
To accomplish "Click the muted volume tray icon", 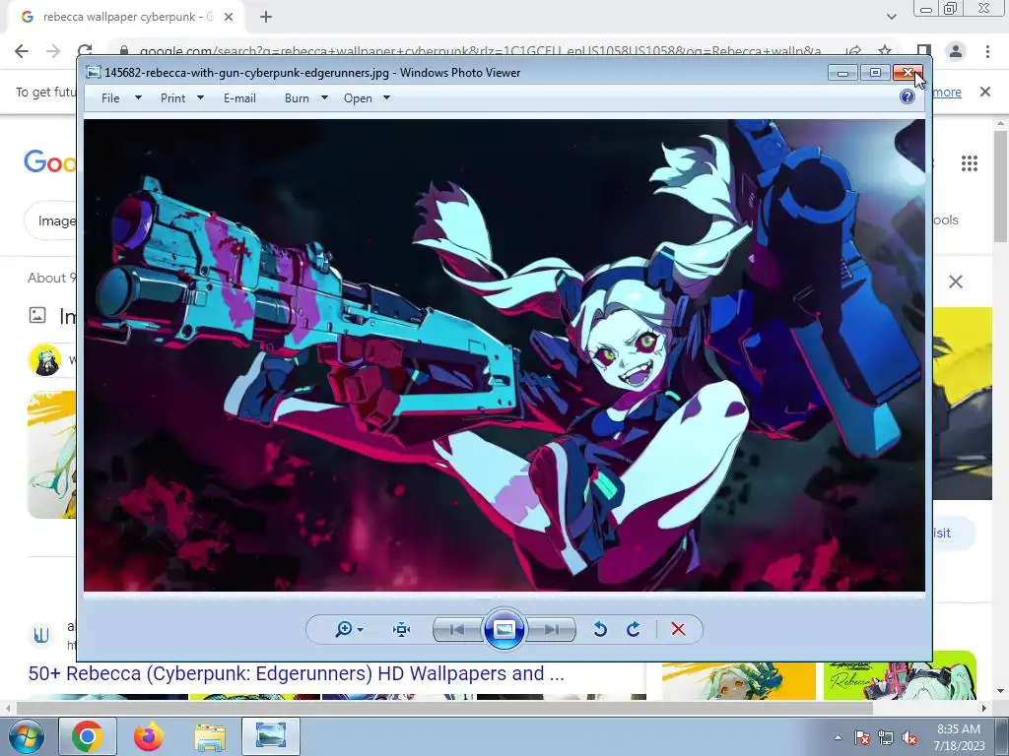I will 909,737.
